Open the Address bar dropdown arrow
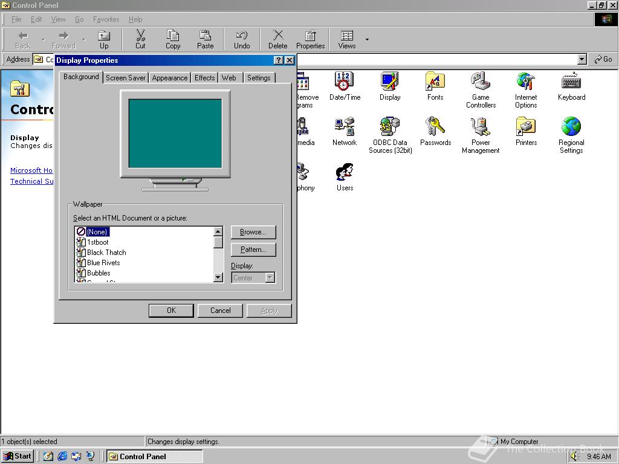This screenshot has width=619, height=464. [582, 60]
